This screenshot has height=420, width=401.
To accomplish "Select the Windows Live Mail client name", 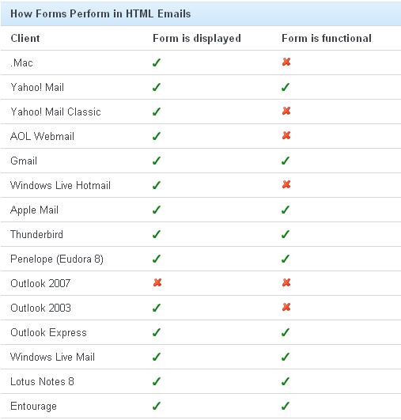I will point(52,357).
